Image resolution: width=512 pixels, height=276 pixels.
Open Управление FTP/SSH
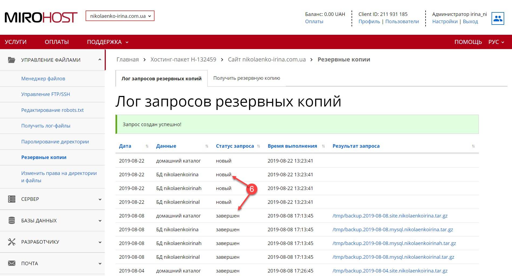click(x=45, y=94)
